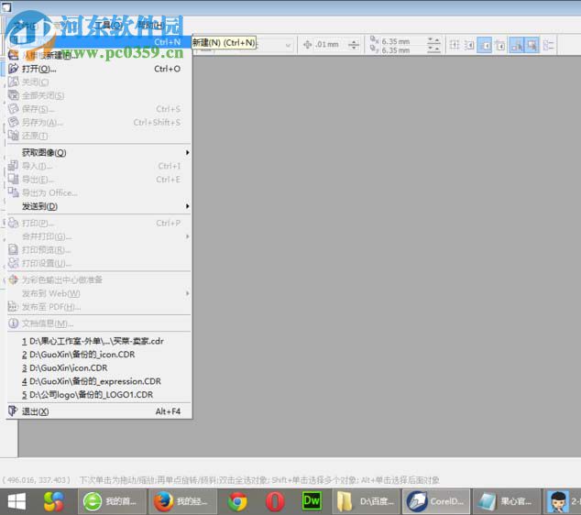Click the colorful pinwheel taskbar icon
Screen dimensions: 581x515
click(54, 501)
